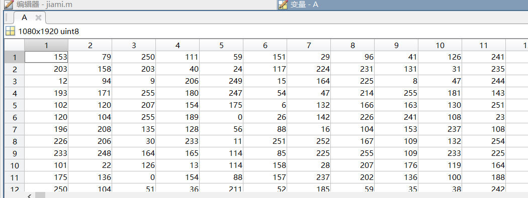The height and width of the screenshot is (198, 528).
Task: Click cell 248 in row 9 column 2
Action: [90, 153]
